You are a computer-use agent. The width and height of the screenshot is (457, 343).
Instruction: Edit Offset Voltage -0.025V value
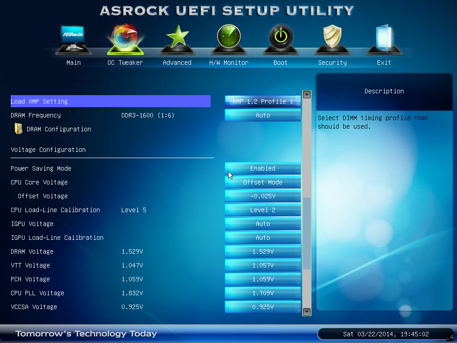[262, 196]
